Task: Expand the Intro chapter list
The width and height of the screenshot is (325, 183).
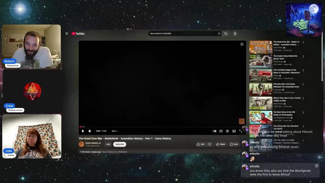Action: (115, 131)
